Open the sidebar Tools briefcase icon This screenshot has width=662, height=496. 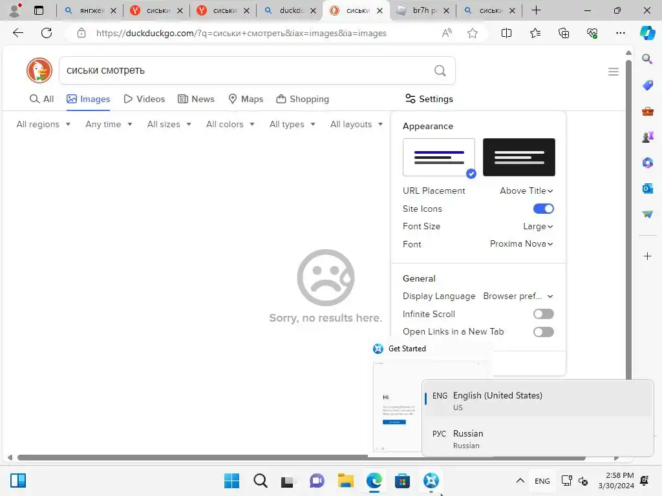pyautogui.click(x=647, y=111)
